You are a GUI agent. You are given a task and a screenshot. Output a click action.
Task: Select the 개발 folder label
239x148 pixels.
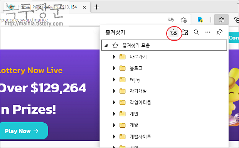pos(134,125)
